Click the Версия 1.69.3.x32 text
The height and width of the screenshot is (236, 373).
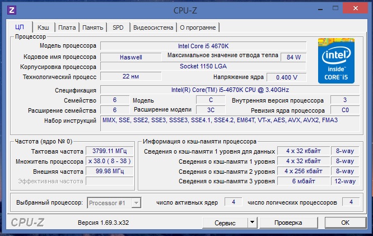click(x=103, y=223)
